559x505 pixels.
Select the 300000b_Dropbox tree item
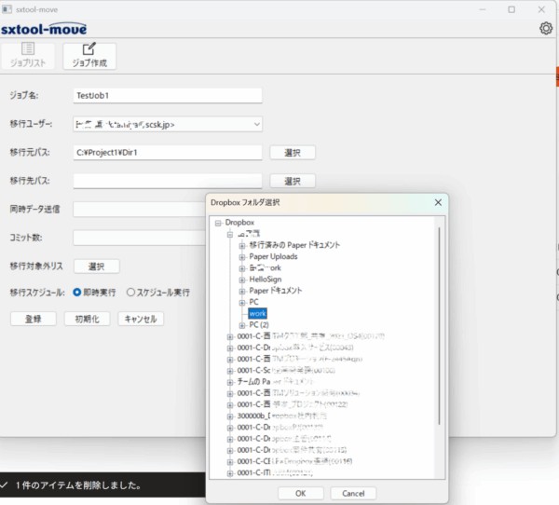[x=281, y=416]
